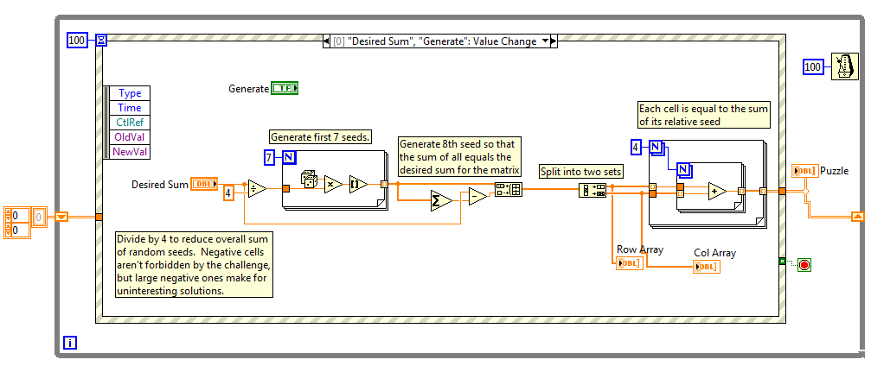Click the red stop terminal of the while loop
The height and width of the screenshot is (366, 871).
[x=804, y=265]
